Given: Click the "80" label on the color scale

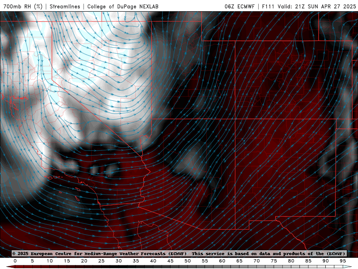Looking at the screenshot, I should (291, 261).
